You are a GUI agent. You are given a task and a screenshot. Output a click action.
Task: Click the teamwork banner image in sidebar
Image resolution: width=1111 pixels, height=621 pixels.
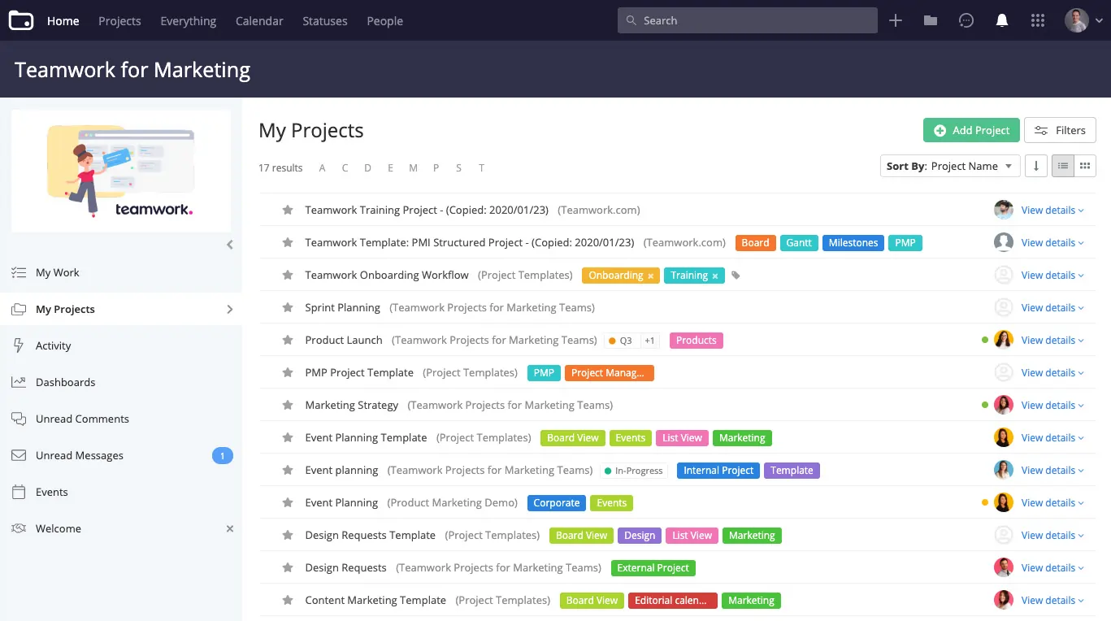tap(121, 171)
